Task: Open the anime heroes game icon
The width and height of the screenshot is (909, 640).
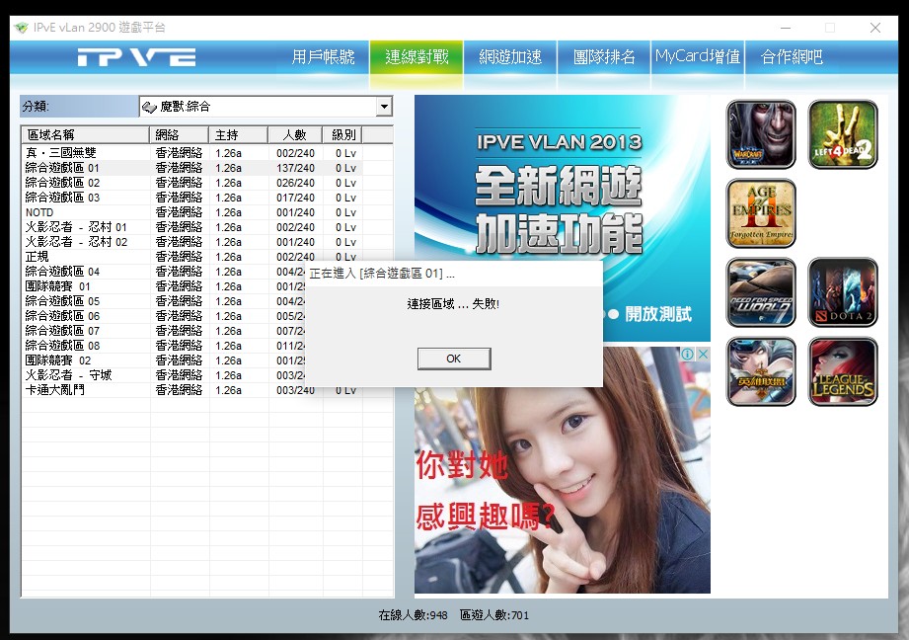Action: (761, 371)
